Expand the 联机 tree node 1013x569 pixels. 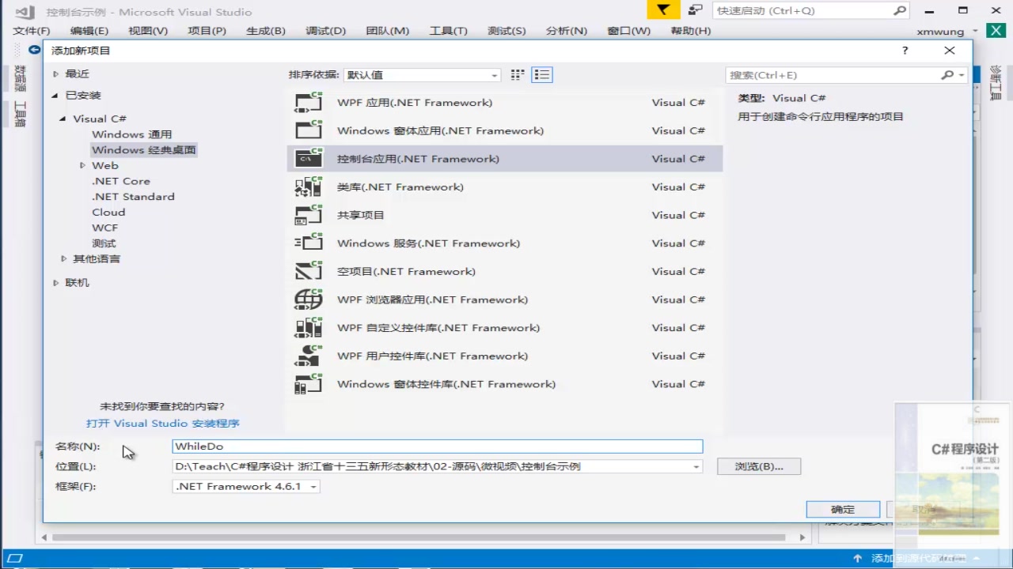pyautogui.click(x=55, y=282)
